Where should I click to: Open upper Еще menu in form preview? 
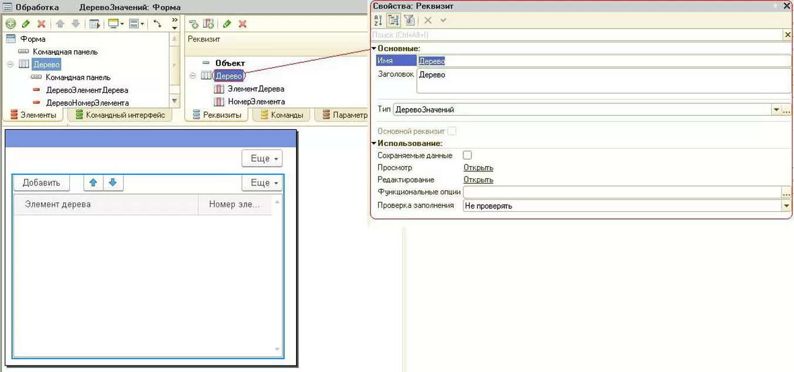click(x=262, y=158)
